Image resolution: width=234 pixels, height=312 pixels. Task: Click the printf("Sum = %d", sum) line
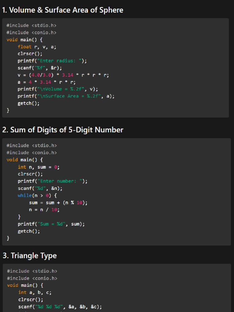[51, 224]
